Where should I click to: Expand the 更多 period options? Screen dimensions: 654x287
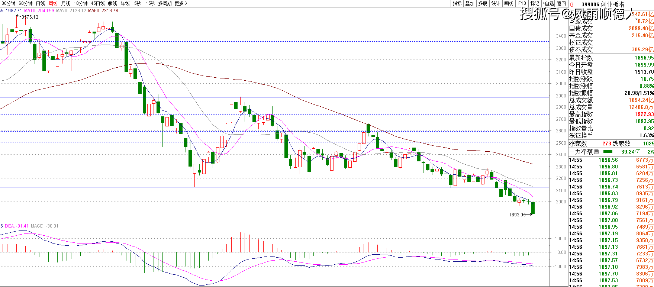click(181, 3)
